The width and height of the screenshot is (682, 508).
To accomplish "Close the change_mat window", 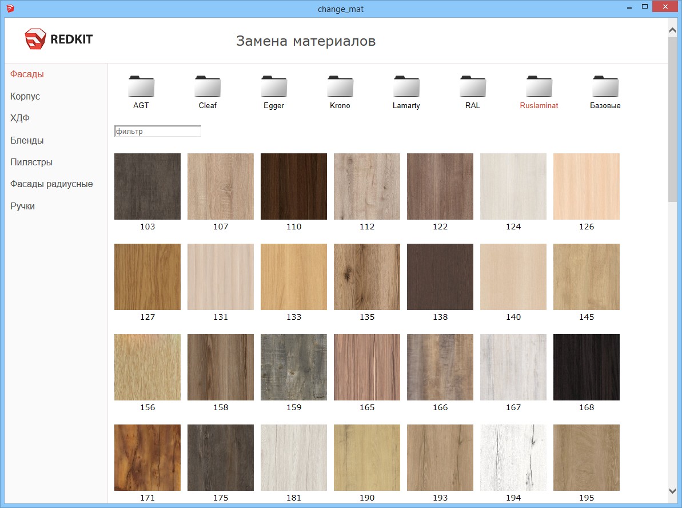I will click(x=665, y=6).
